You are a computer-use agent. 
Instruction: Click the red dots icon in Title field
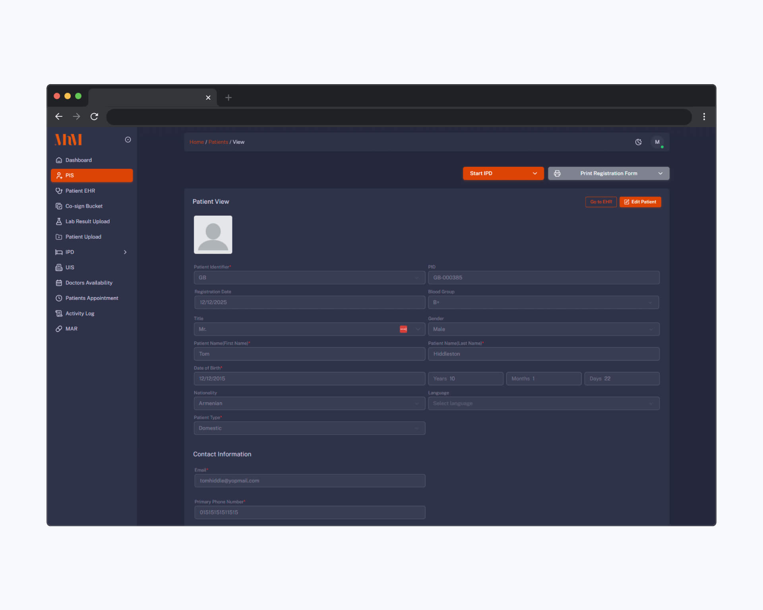click(403, 329)
